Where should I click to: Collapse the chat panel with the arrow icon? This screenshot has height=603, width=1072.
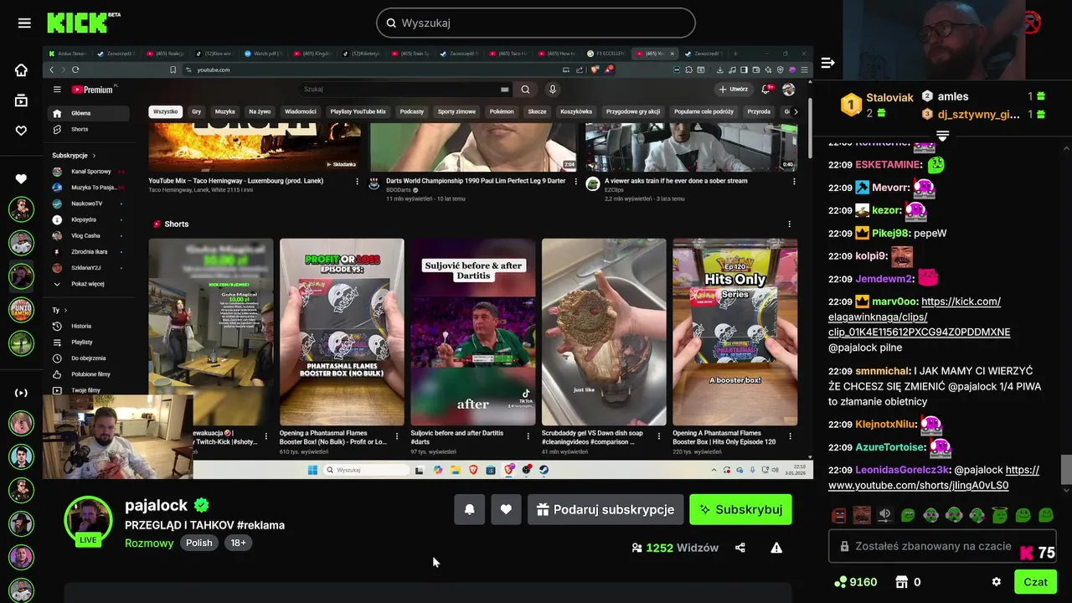(827, 63)
